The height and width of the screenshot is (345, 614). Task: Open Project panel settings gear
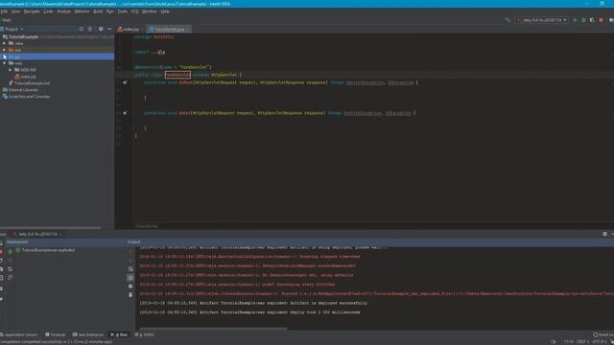[x=101, y=29]
